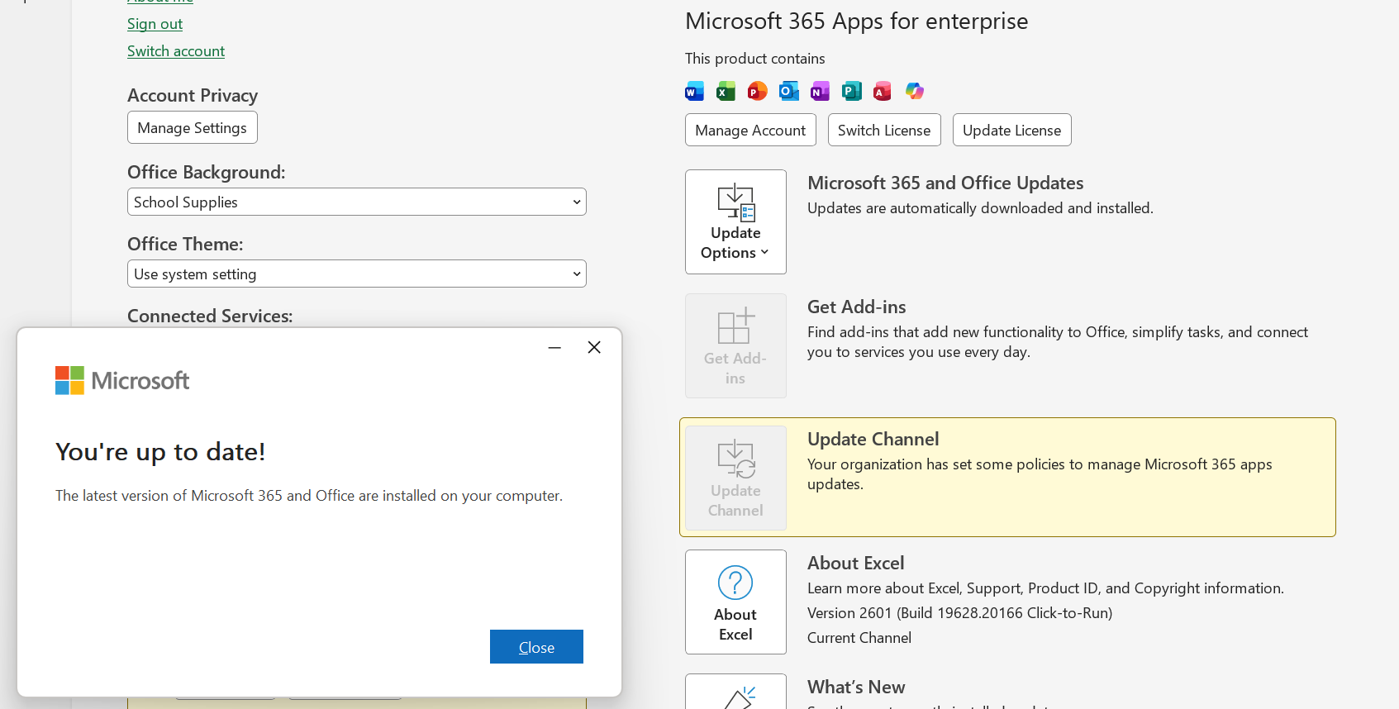Click the Update Channel tile
Image resolution: width=1399 pixels, height=709 pixels.
click(735, 478)
